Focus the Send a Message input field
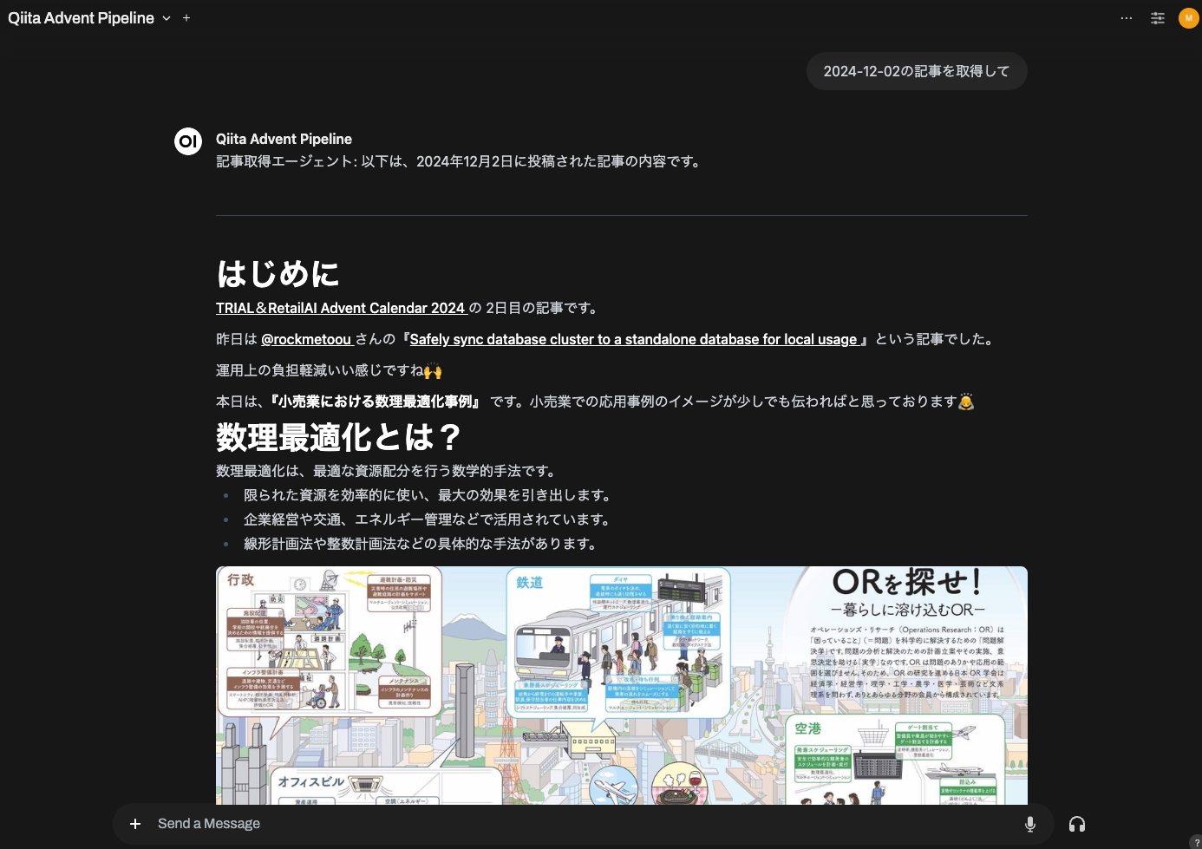Image resolution: width=1202 pixels, height=849 pixels. [x=520, y=823]
